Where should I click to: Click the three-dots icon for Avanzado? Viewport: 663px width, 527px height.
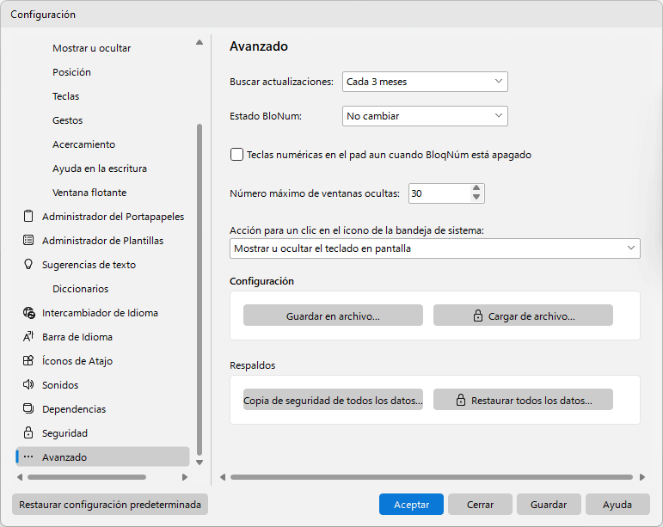pos(28,457)
